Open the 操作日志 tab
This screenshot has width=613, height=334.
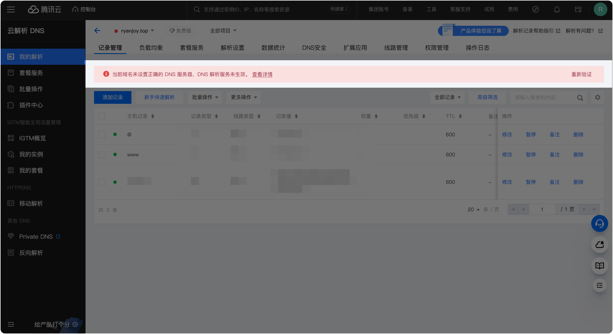point(477,48)
